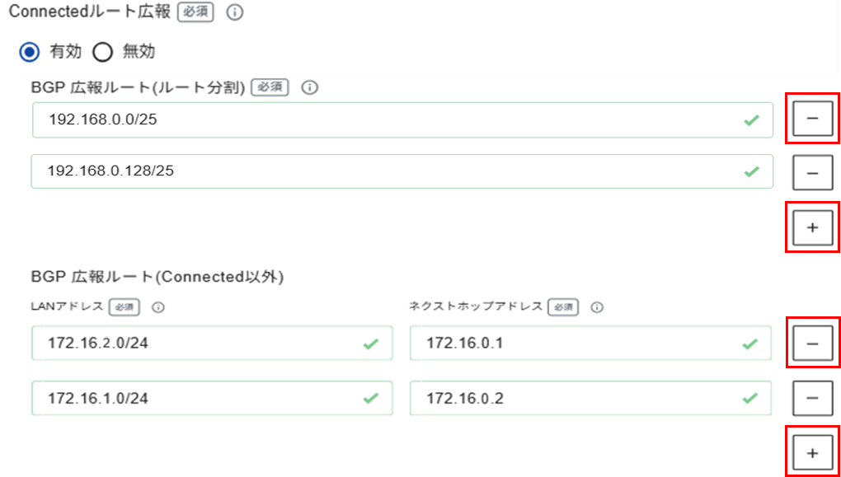Viewport: 841px width, 477px height.
Task: Click info icon beside BGP 広報ルート(ルート分割)
Action: 309,87
